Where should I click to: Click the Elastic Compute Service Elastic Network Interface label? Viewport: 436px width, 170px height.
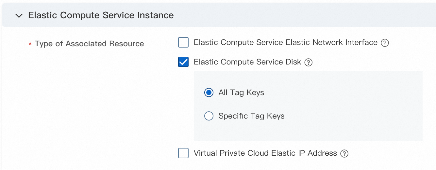click(285, 43)
